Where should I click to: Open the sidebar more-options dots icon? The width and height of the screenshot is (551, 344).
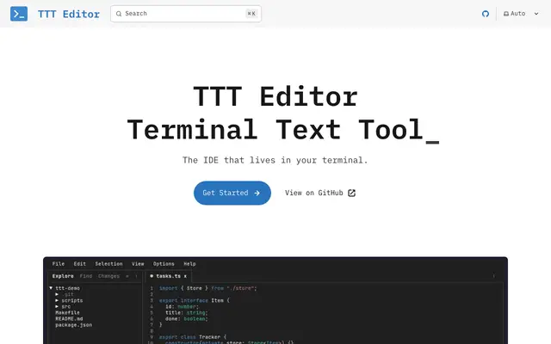(x=136, y=276)
